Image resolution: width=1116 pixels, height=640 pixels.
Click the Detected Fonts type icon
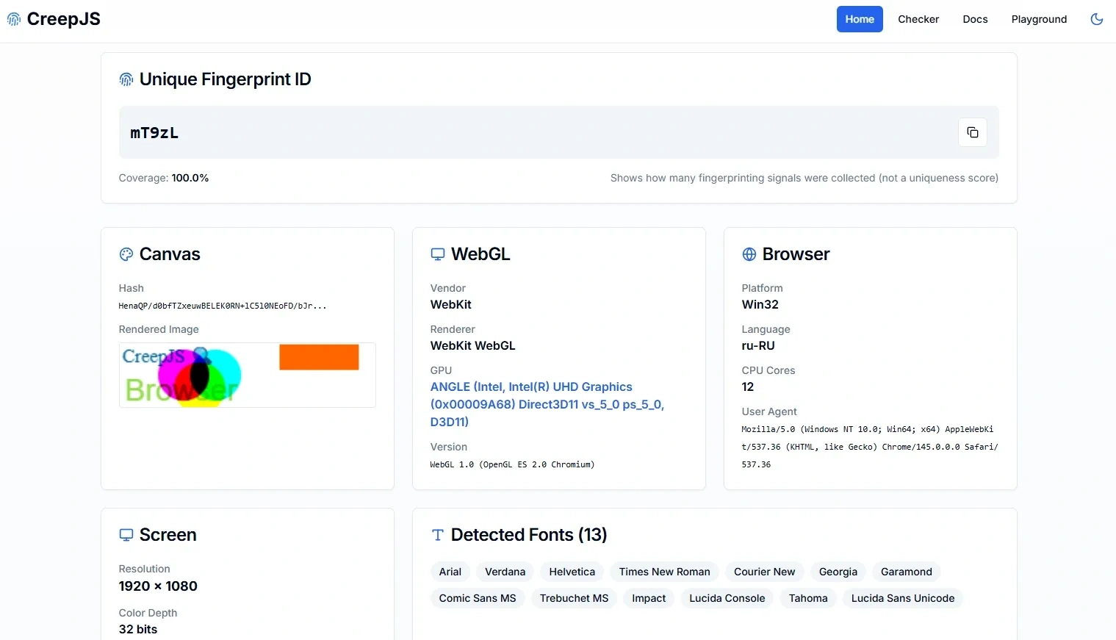438,535
